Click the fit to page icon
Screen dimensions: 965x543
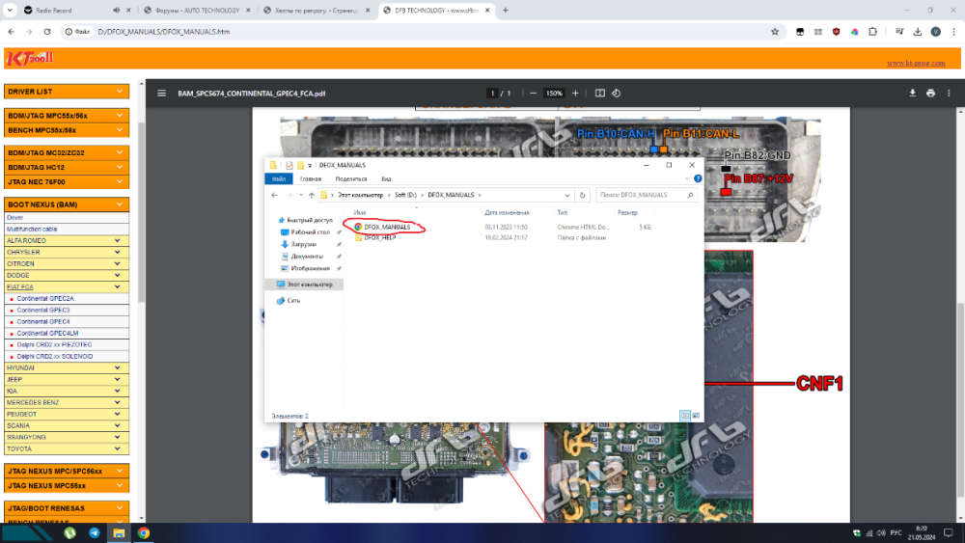599,94
